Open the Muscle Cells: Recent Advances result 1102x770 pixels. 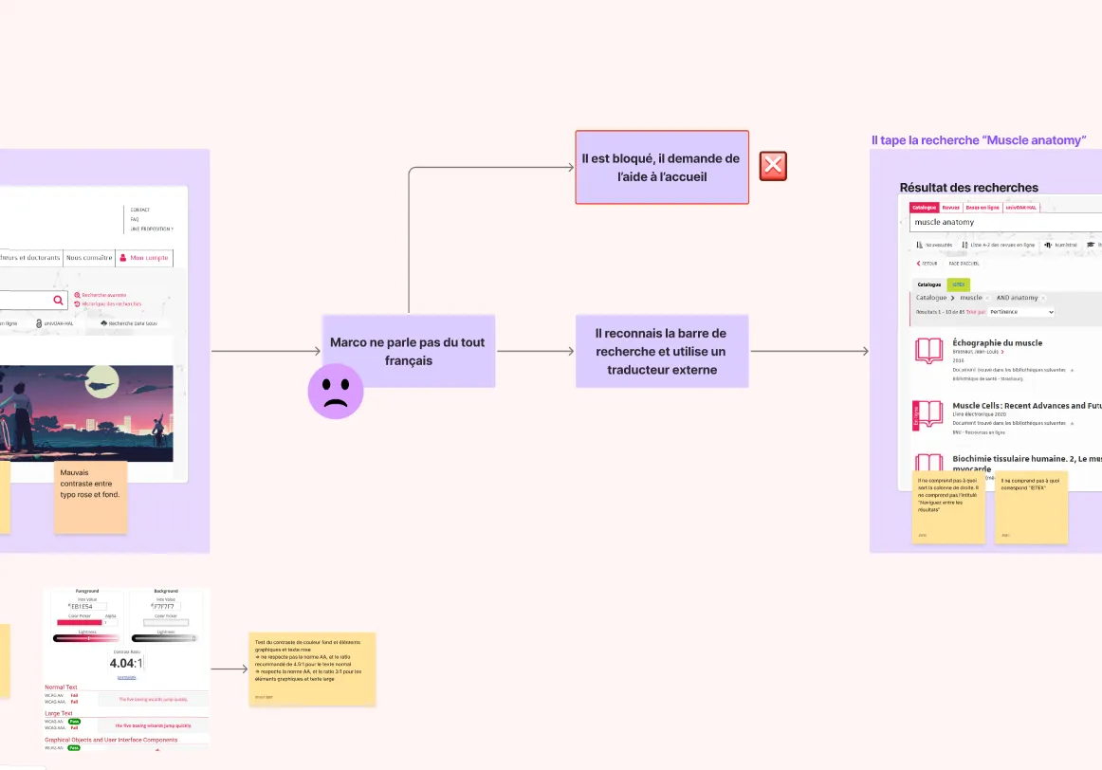click(1027, 405)
